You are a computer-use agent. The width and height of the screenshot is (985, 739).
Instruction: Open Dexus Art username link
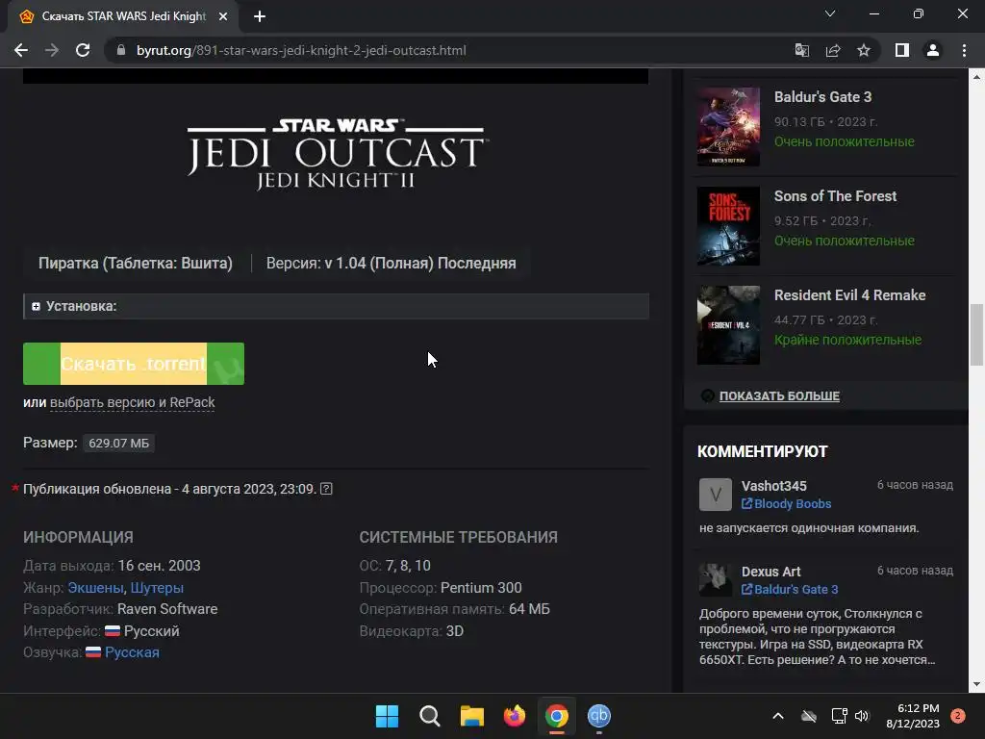coord(770,572)
